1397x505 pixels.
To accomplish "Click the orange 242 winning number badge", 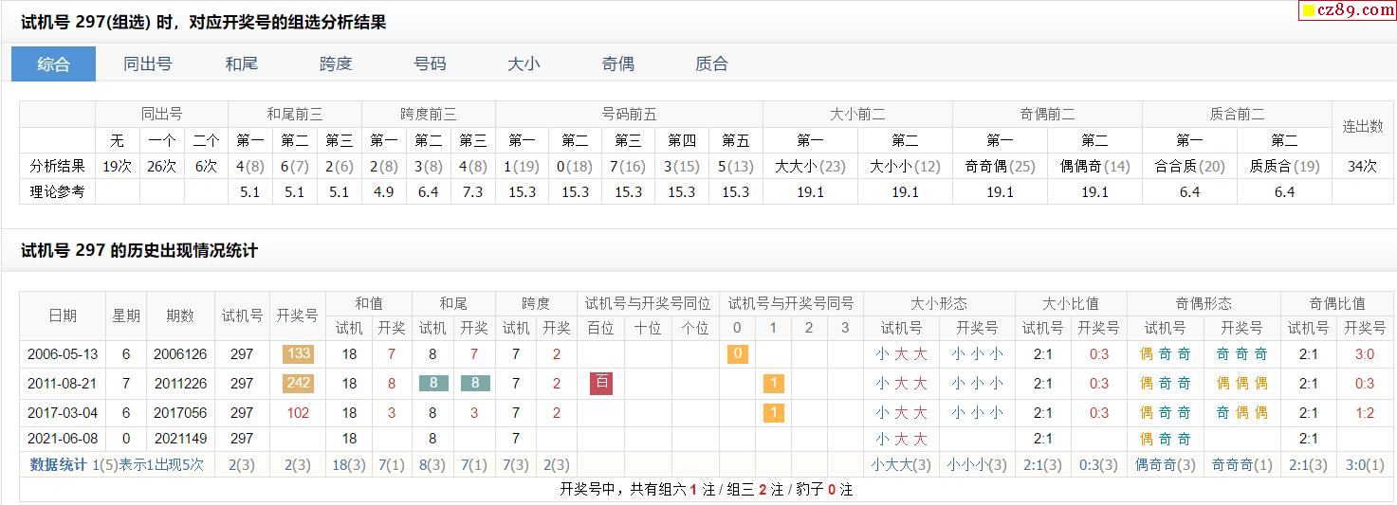I will point(298,384).
